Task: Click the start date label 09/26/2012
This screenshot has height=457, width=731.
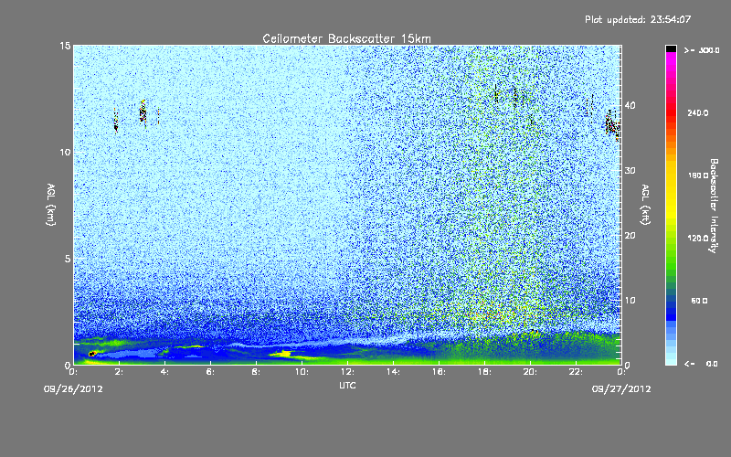Action: [73, 389]
